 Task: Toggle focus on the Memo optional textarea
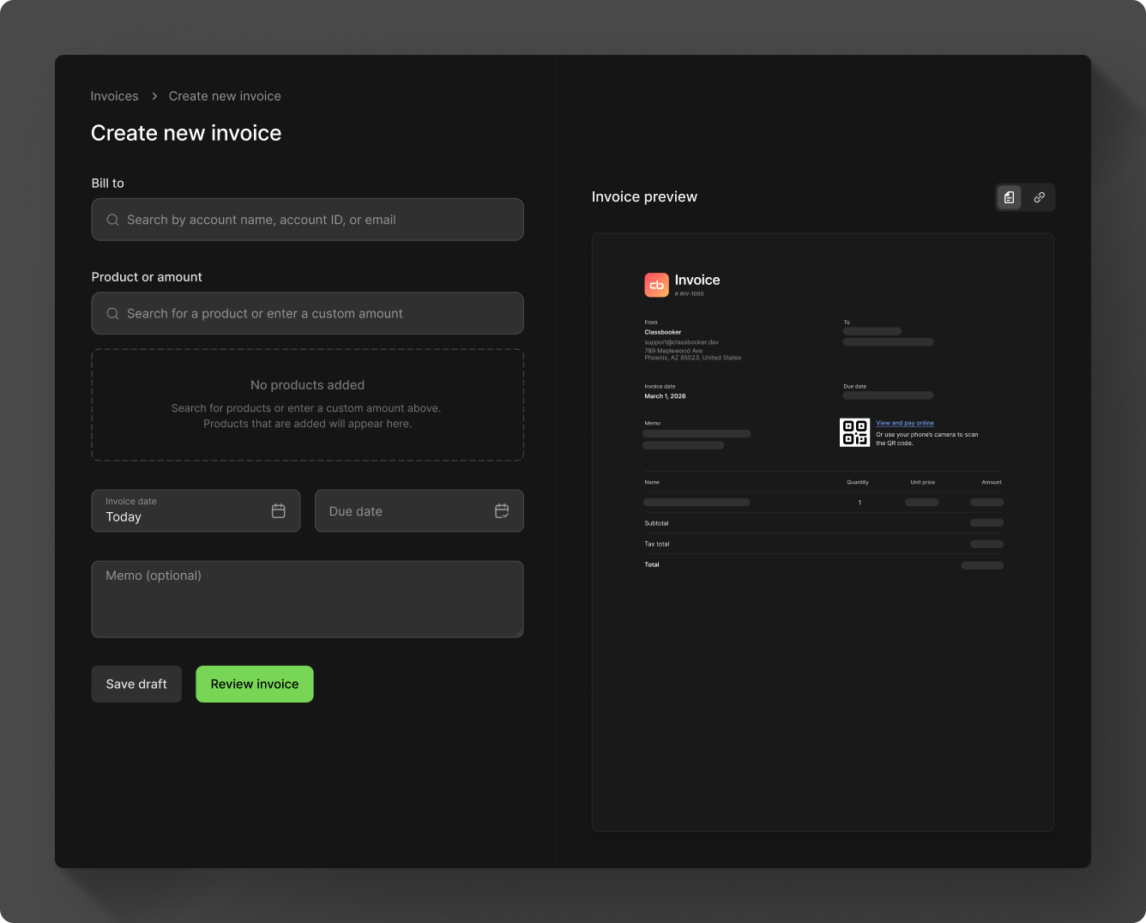coord(307,599)
